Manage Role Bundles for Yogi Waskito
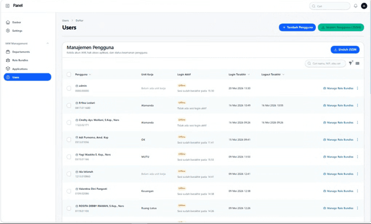371x224 pixels. pos(338,157)
